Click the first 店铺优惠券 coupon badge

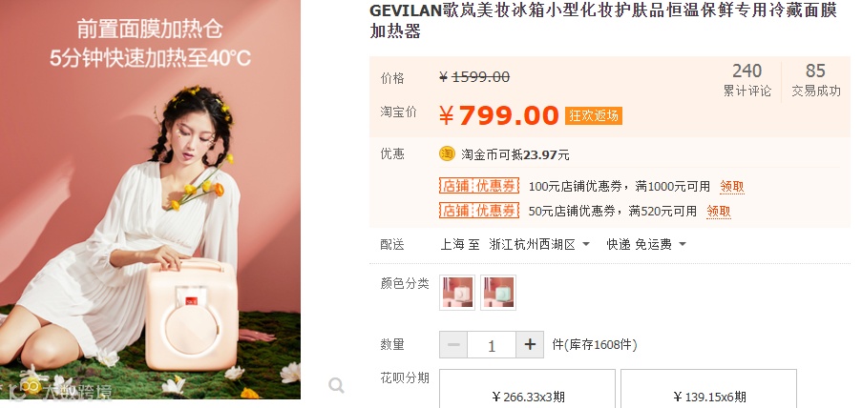[x=479, y=186]
